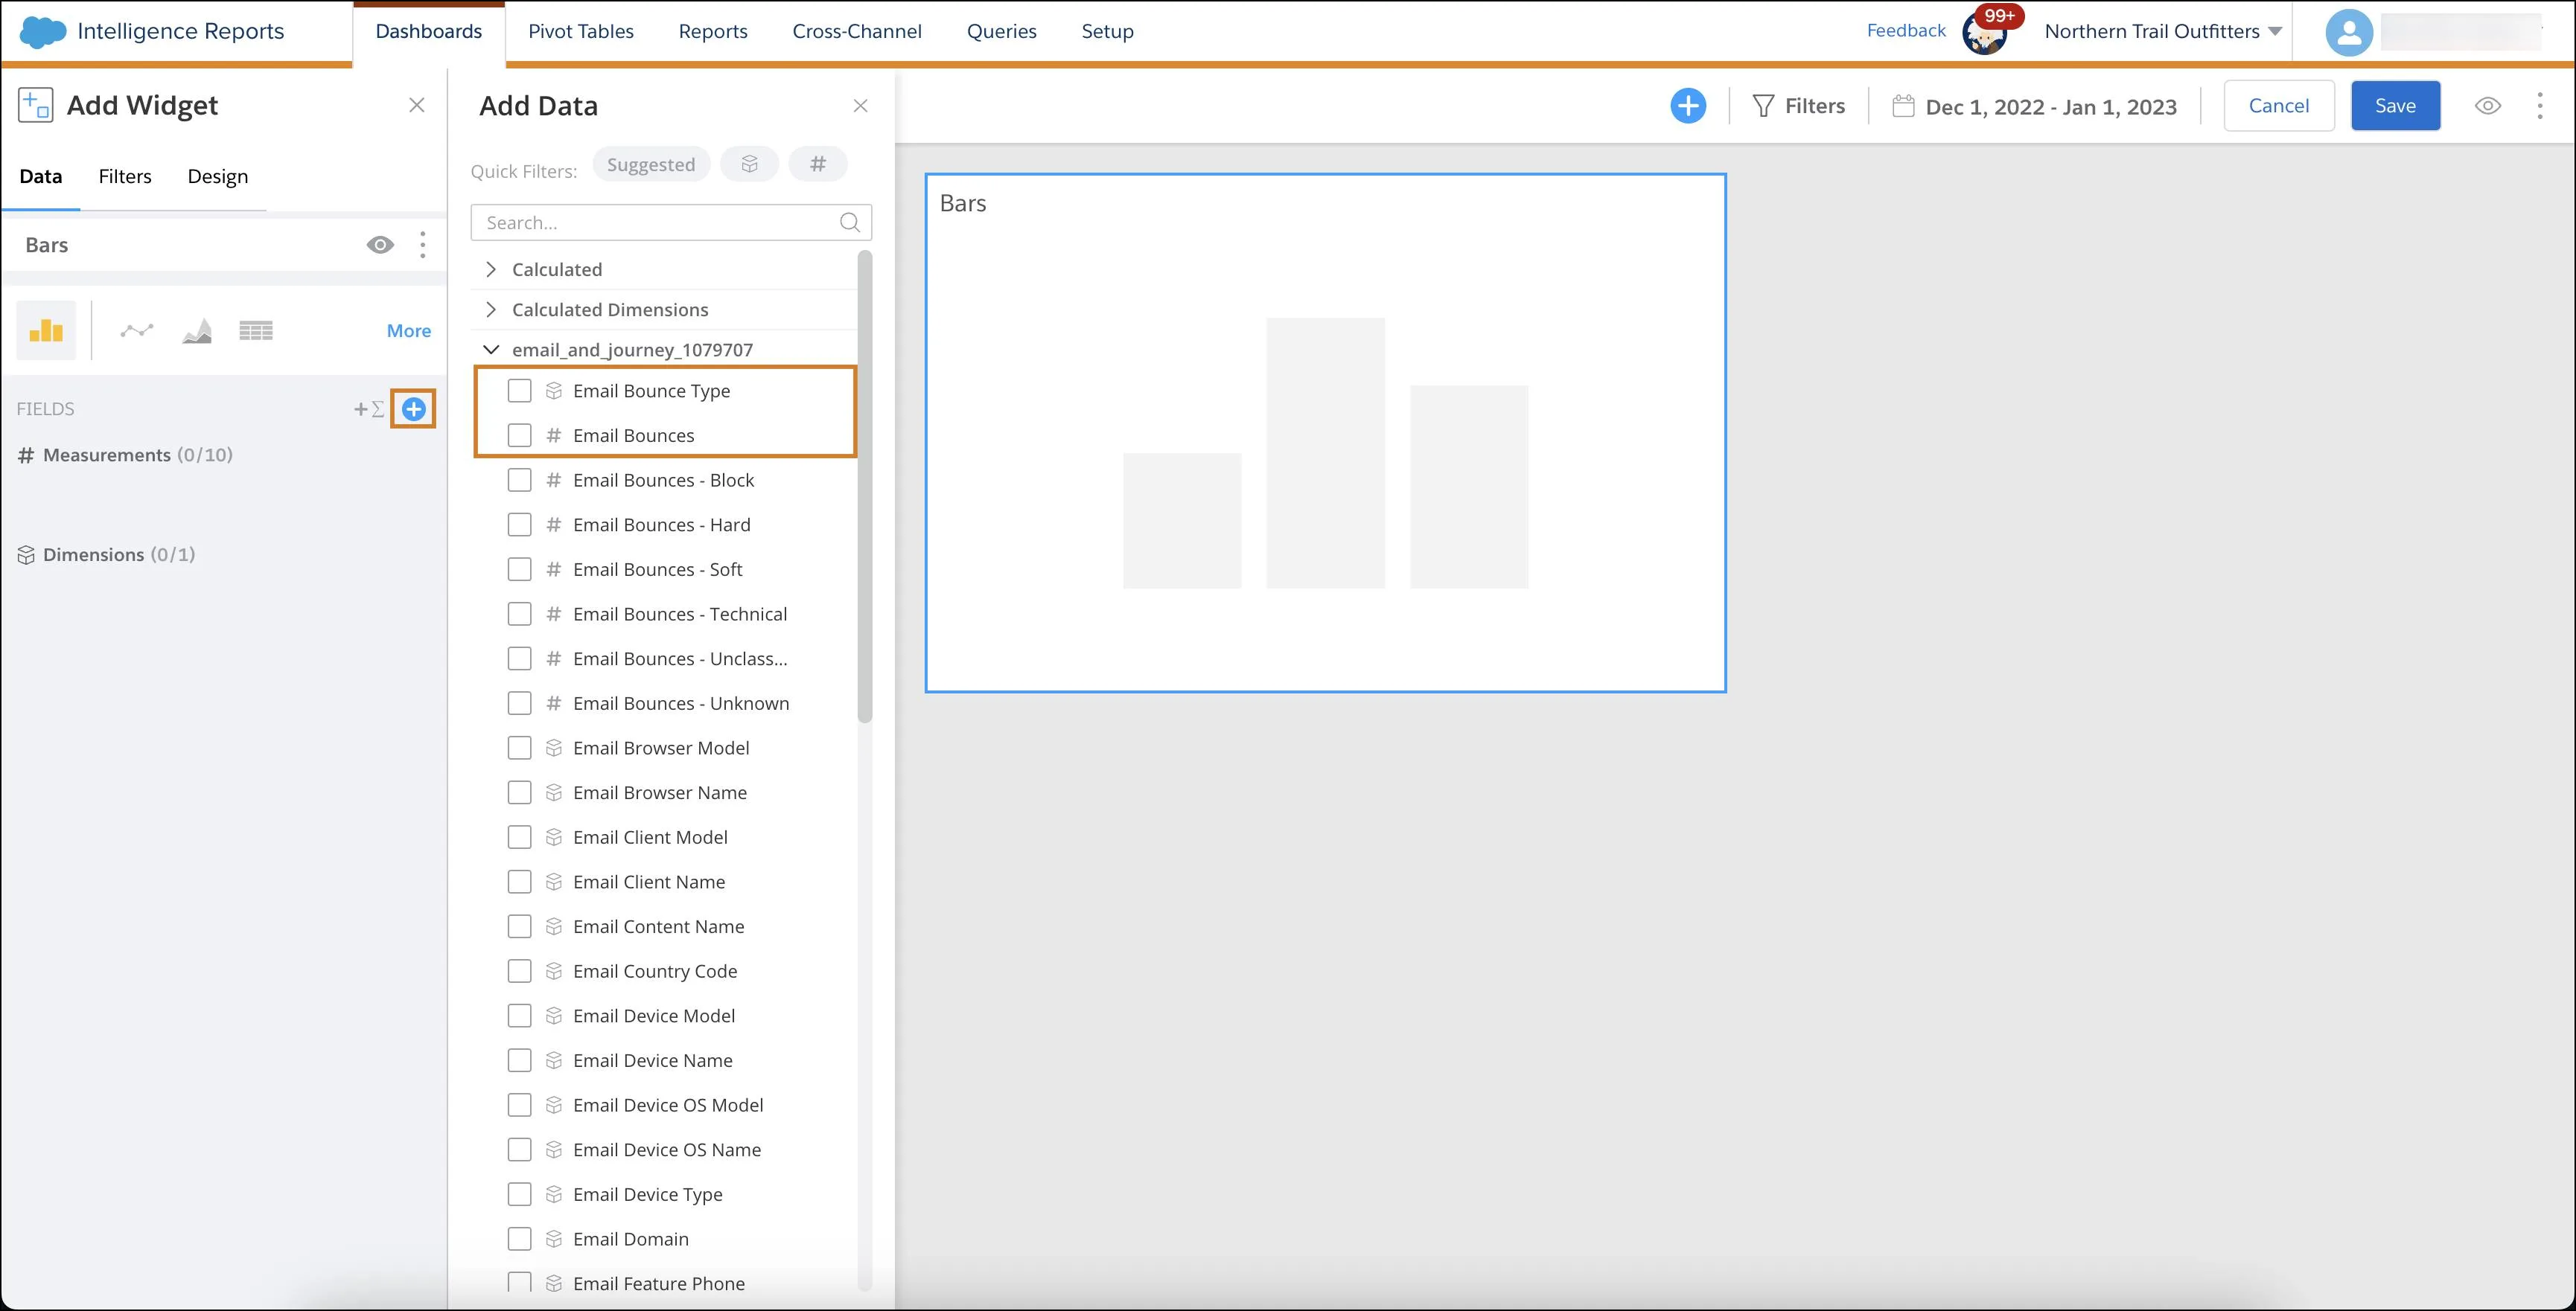Click Cancel button to discard changes
Screen dimensions: 2576x1311
coord(2280,106)
